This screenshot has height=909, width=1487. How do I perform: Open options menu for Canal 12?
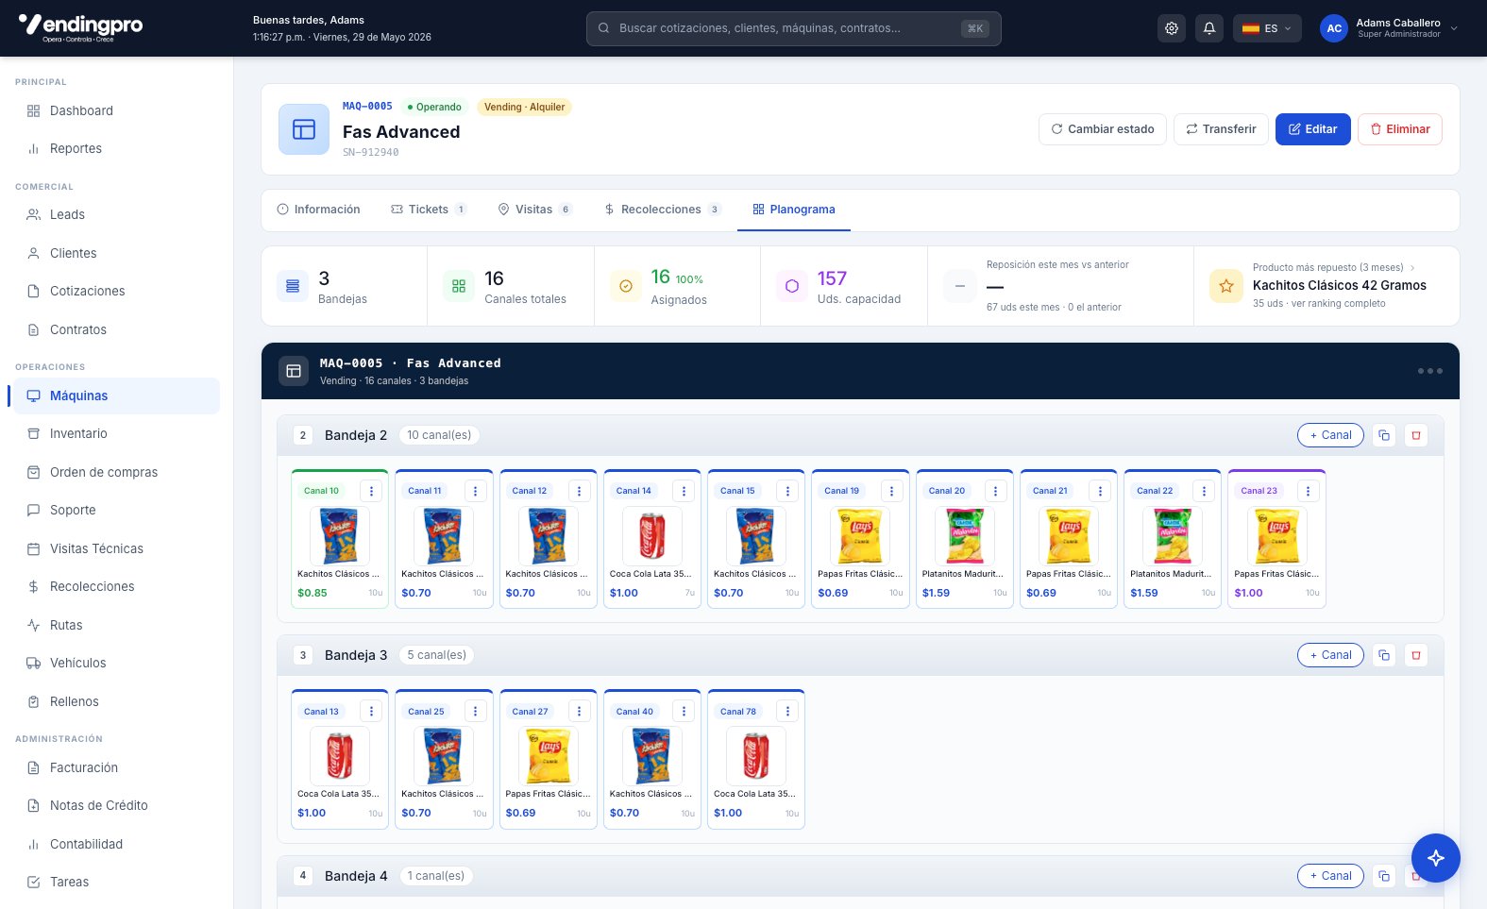tap(580, 491)
